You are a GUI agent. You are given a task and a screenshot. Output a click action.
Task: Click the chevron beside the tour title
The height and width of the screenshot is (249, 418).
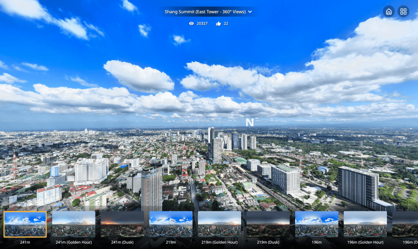[250, 12]
